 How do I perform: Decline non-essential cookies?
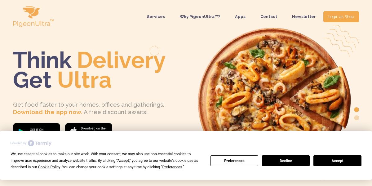286,161
